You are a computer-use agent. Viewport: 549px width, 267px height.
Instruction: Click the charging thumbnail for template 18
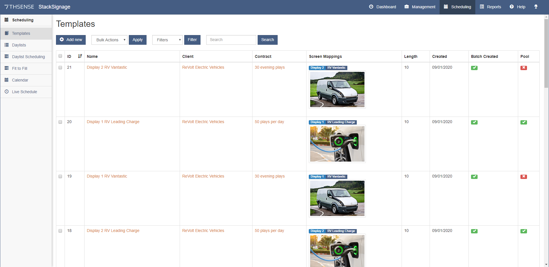pyautogui.click(x=337, y=250)
